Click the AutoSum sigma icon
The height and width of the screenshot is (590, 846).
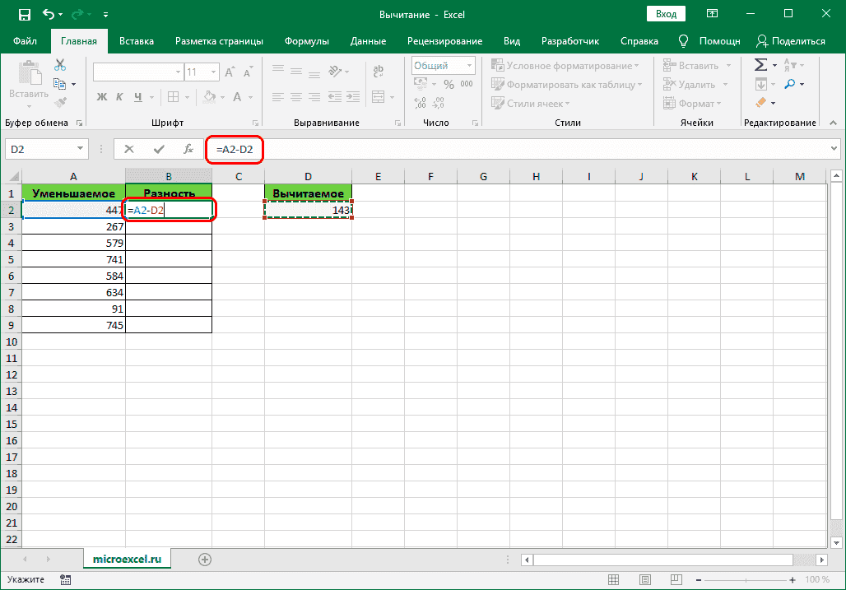pyautogui.click(x=760, y=65)
